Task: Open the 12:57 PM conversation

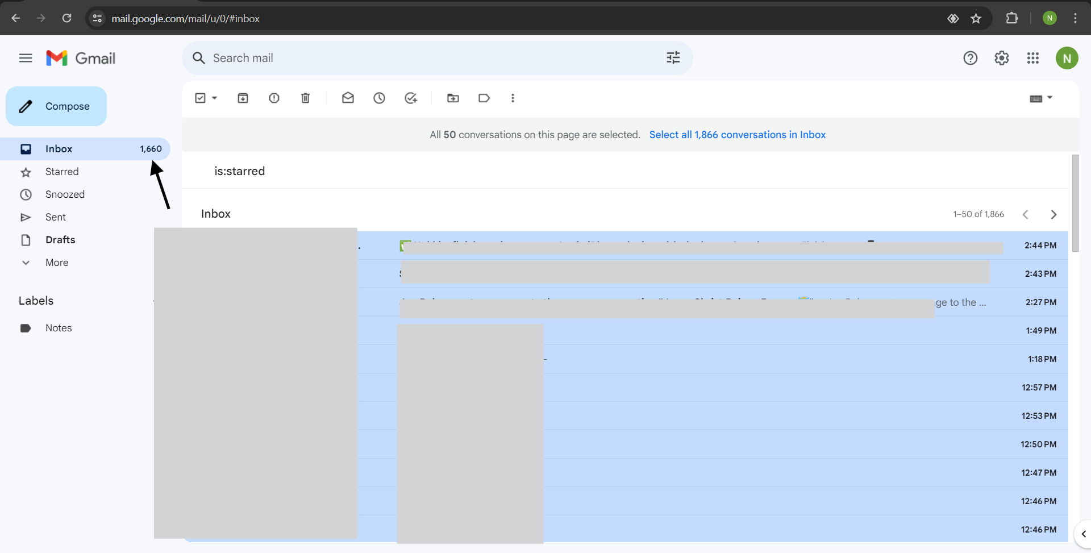Action: (625, 388)
